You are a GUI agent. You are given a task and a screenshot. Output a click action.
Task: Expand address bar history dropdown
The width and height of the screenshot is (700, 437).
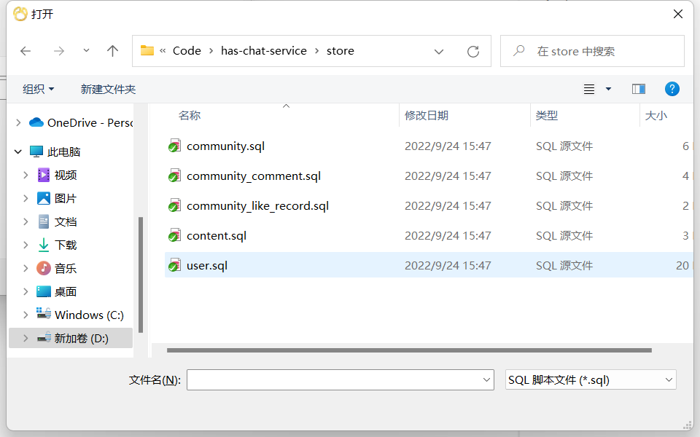439,52
